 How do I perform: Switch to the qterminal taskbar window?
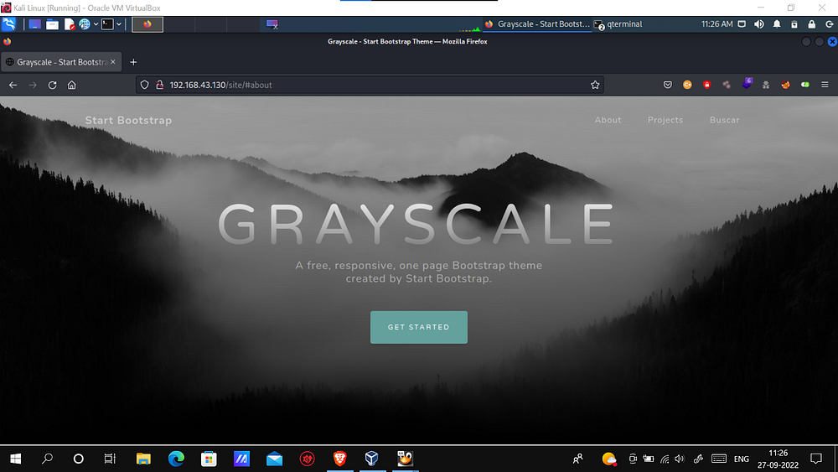[619, 24]
